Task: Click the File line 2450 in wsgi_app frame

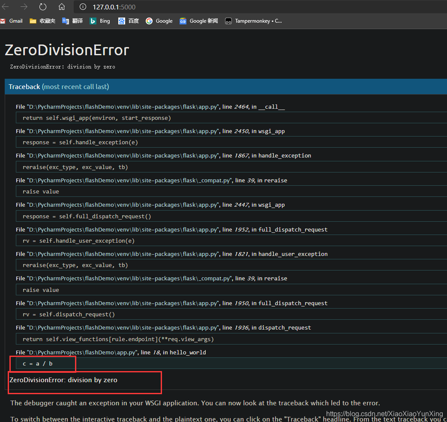Action: (150, 131)
